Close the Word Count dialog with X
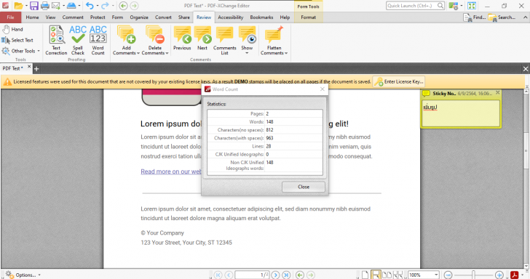This screenshot has width=530, height=279. [322, 89]
